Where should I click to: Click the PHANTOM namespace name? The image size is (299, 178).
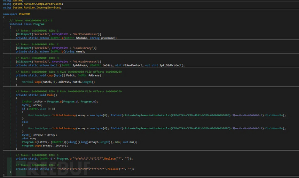25,14
